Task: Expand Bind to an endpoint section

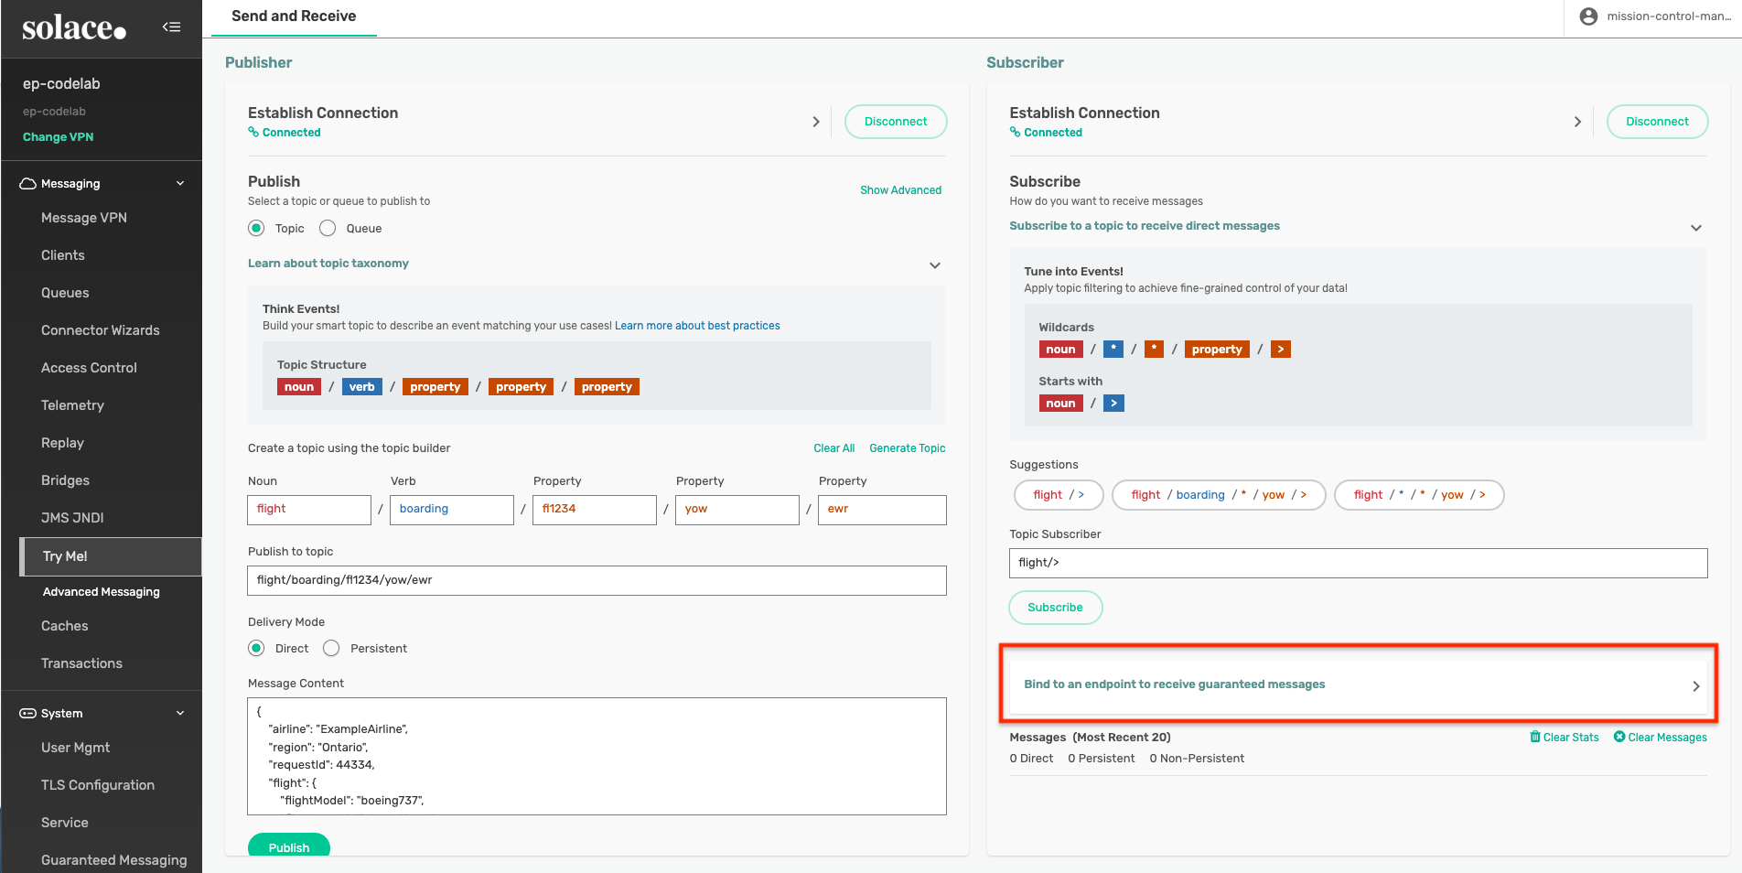Action: click(x=1694, y=685)
